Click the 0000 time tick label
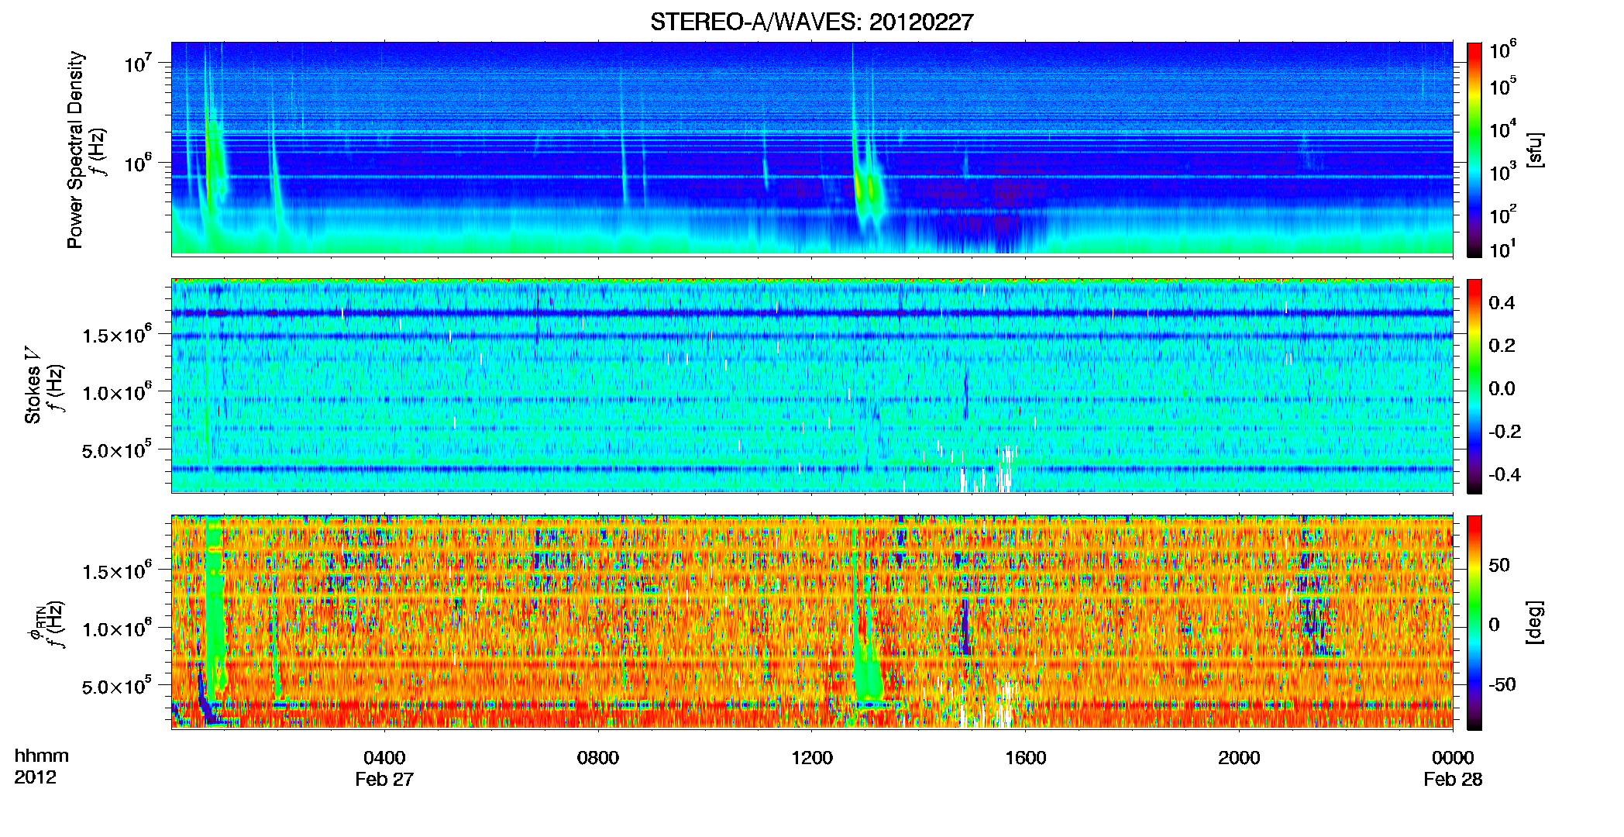This screenshot has height=837, width=1624. (x=1453, y=758)
